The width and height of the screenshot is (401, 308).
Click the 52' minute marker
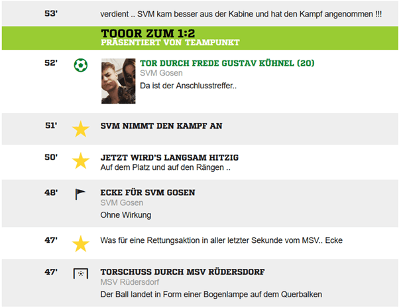click(x=52, y=64)
